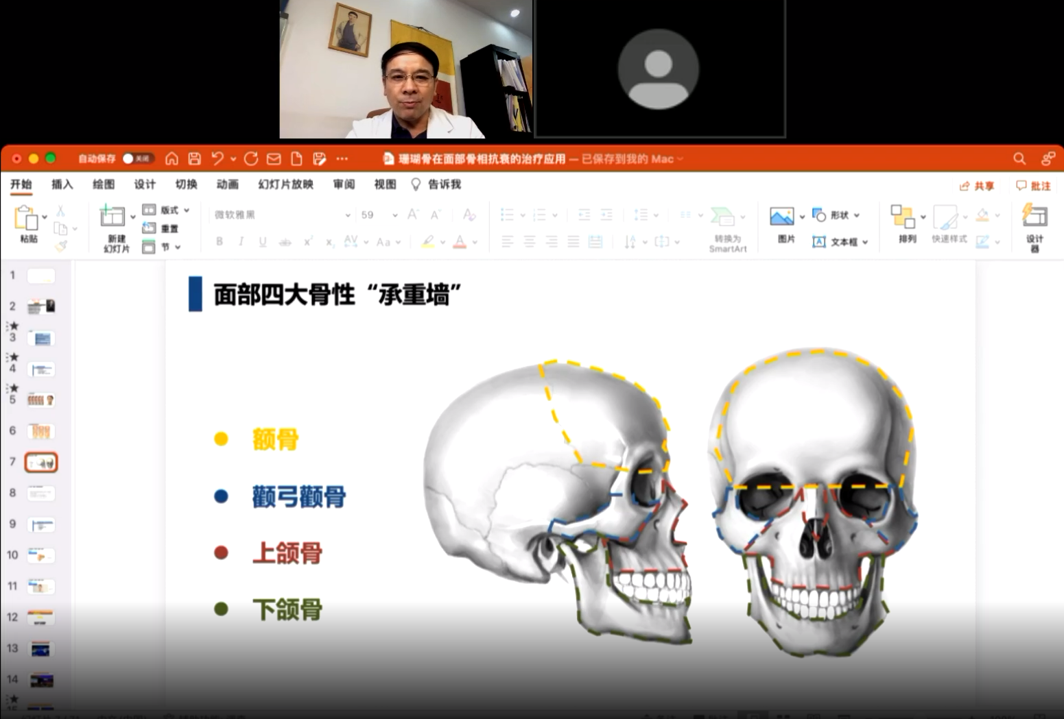The image size is (1064, 719).
Task: Click the 新建幻灯片 new slide icon
Action: 113,217
